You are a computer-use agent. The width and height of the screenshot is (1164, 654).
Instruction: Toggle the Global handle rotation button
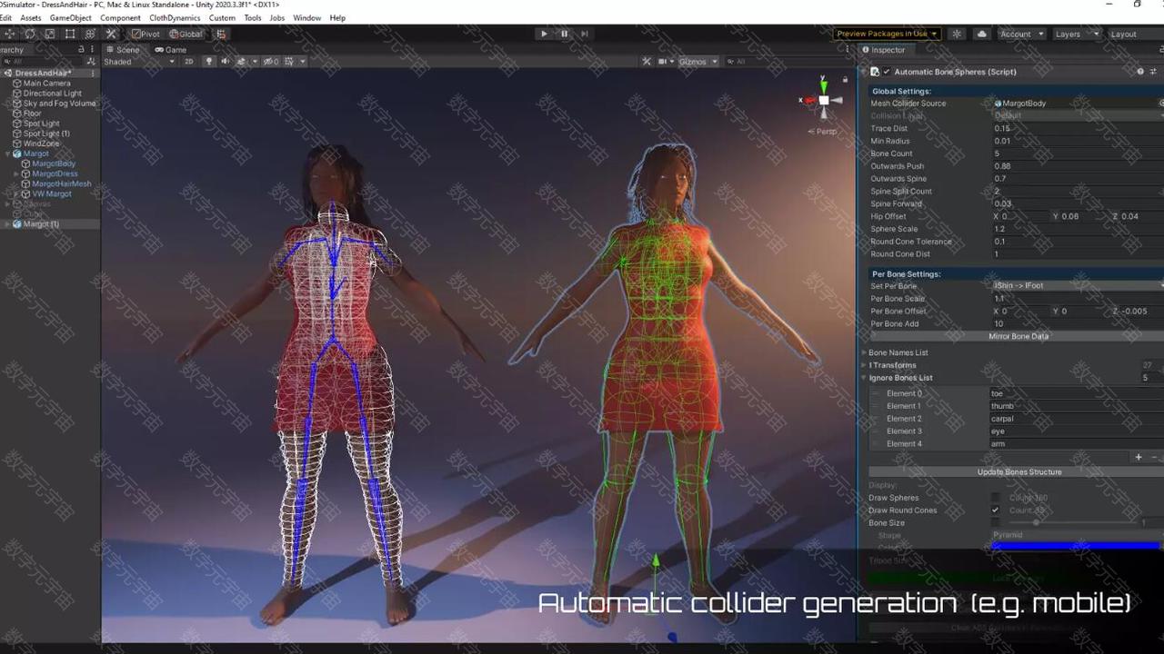(186, 34)
